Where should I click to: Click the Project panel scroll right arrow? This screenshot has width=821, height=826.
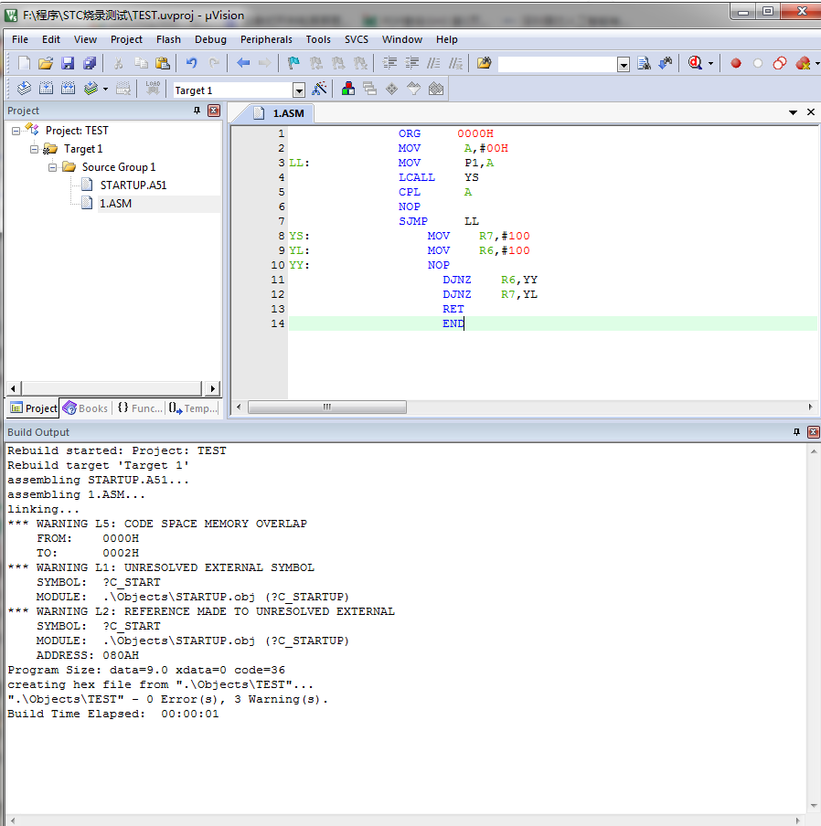(212, 388)
